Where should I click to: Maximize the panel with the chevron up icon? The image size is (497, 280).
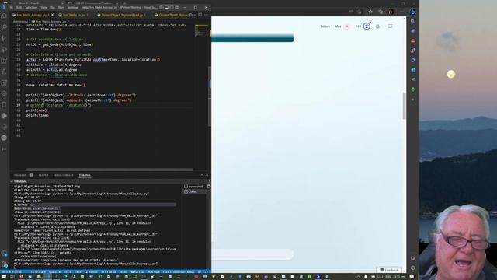202,175
